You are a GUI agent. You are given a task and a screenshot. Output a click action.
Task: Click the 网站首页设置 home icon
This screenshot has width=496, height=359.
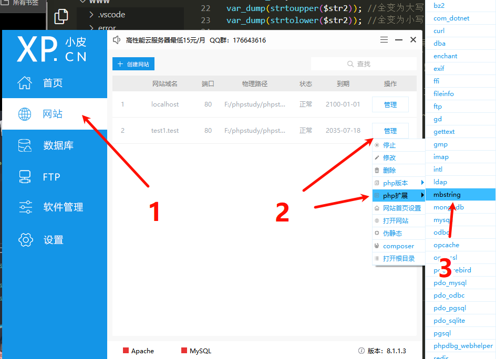[x=377, y=208]
